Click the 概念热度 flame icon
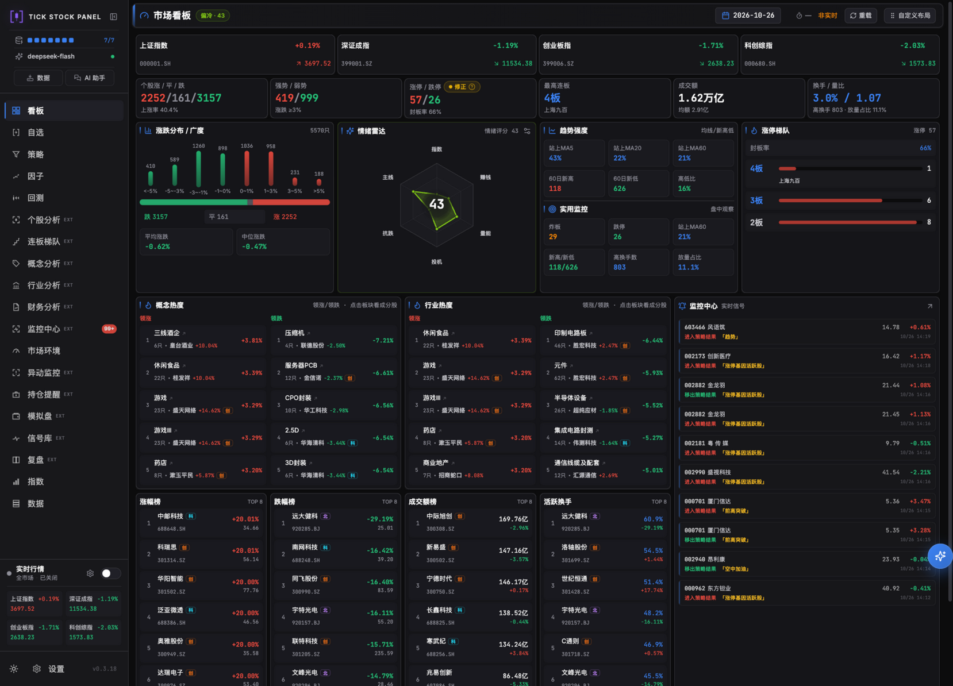The width and height of the screenshot is (953, 686). 148,305
